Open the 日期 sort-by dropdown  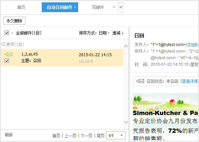pos(104,33)
